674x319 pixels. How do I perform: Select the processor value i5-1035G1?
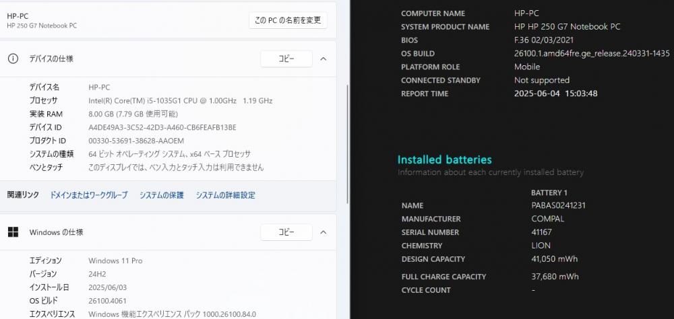181,101
